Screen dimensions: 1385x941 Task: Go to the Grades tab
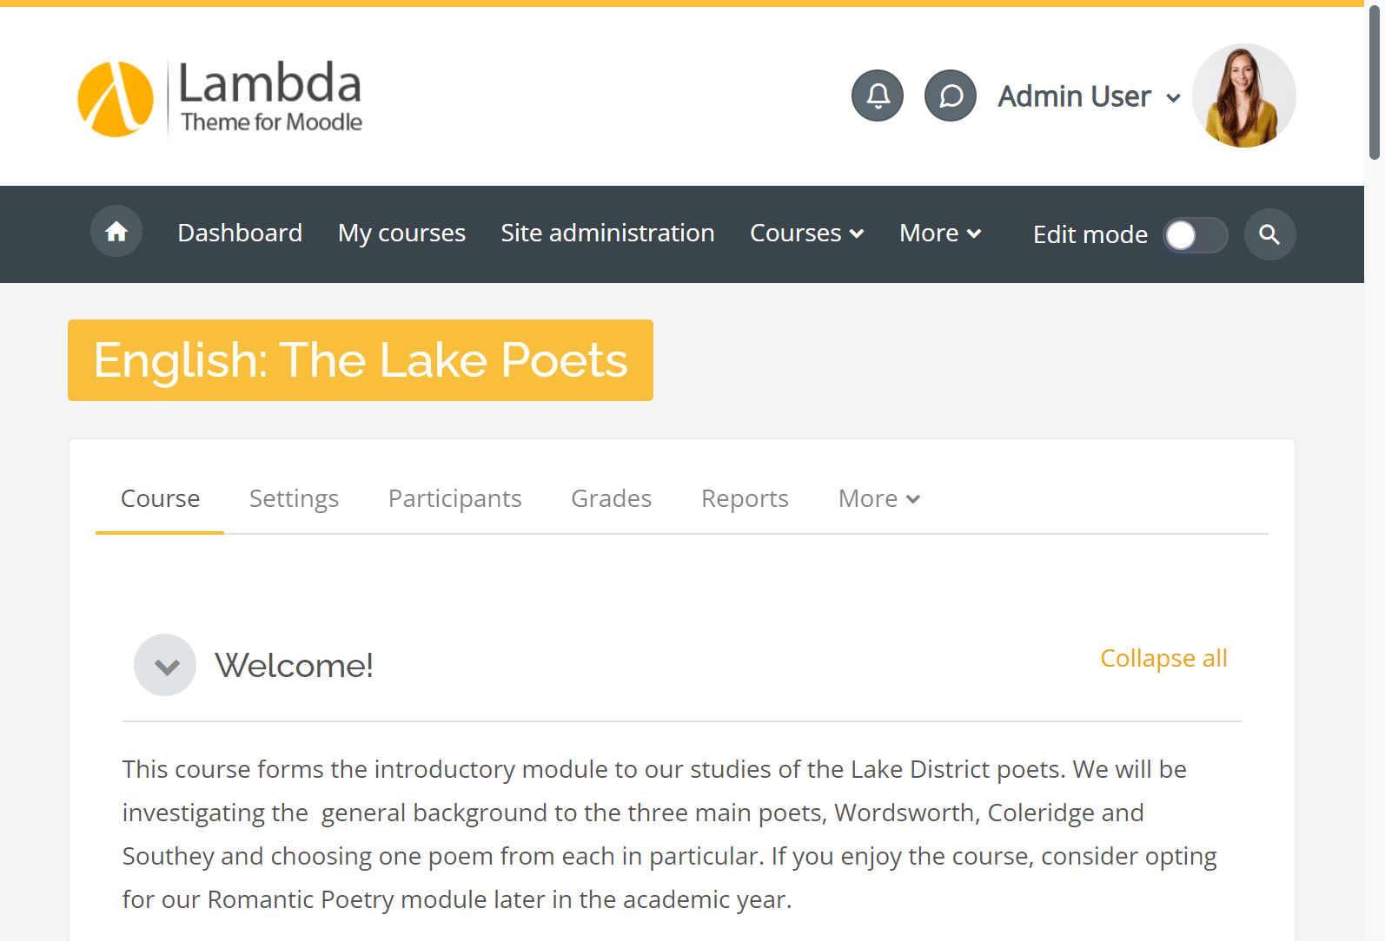point(611,498)
